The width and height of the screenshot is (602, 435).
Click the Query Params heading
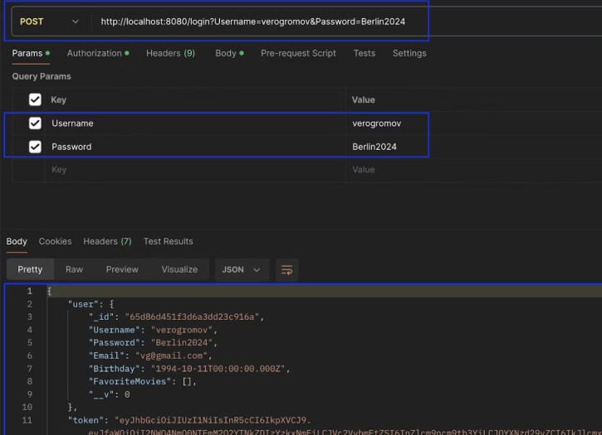[42, 76]
